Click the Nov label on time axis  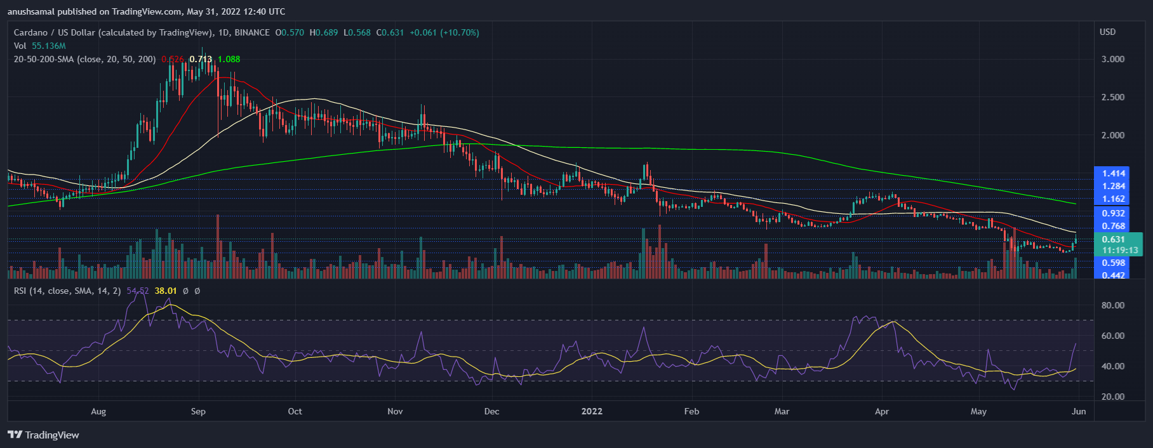395,411
